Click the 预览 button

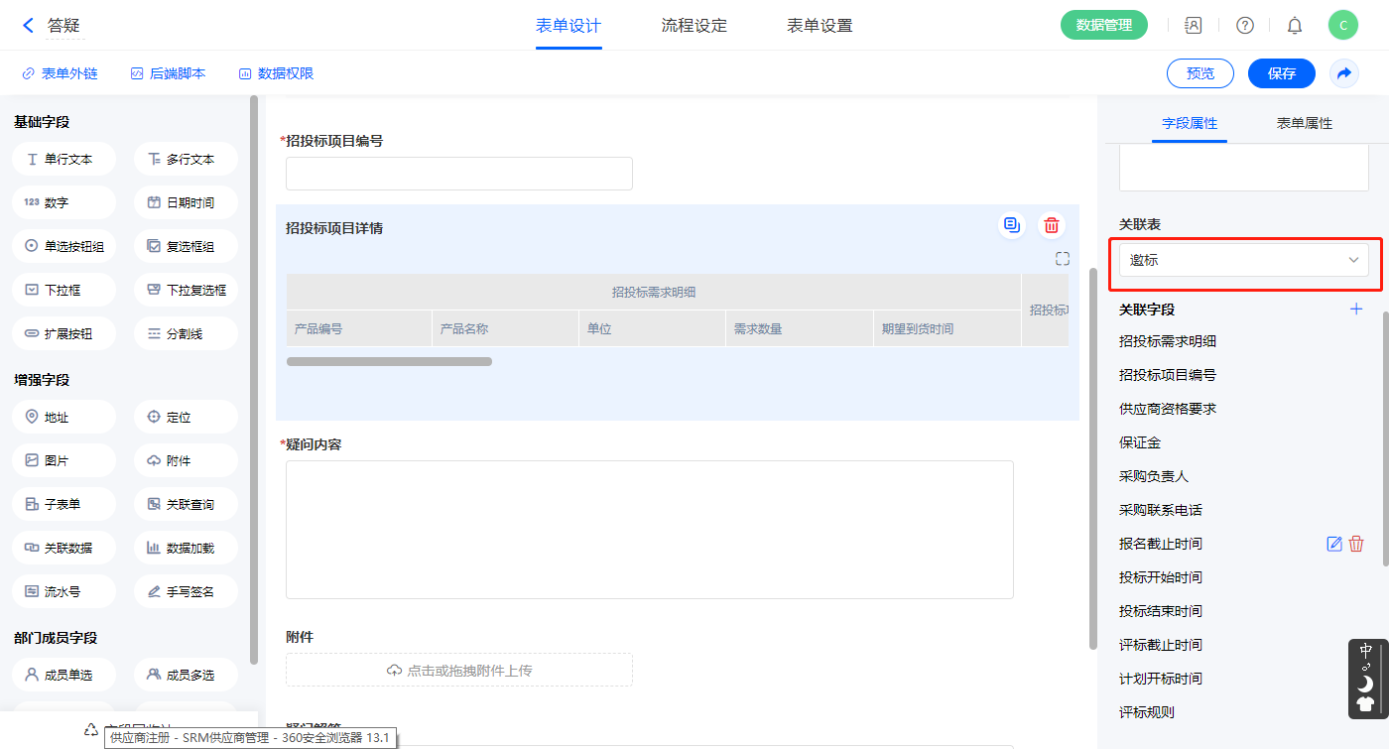[x=1200, y=73]
